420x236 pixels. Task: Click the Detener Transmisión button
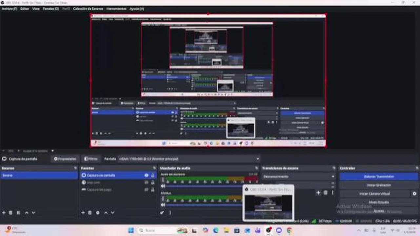[379, 177]
